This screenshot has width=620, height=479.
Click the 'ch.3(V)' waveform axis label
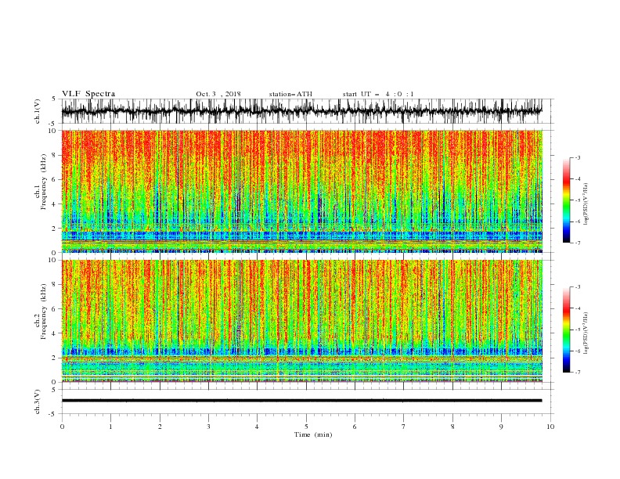click(x=38, y=402)
